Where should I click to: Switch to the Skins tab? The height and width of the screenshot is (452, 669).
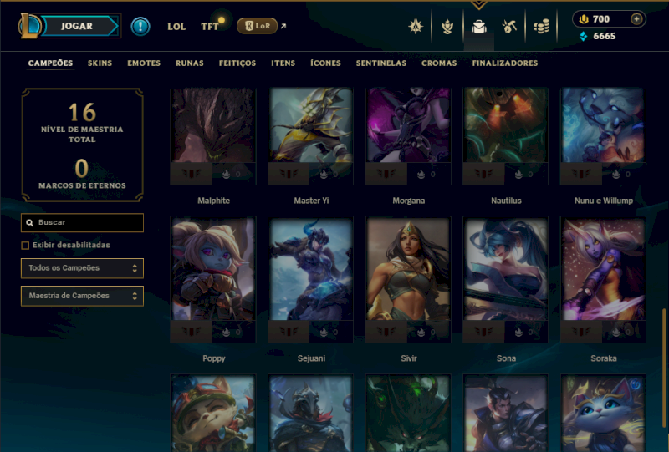100,63
